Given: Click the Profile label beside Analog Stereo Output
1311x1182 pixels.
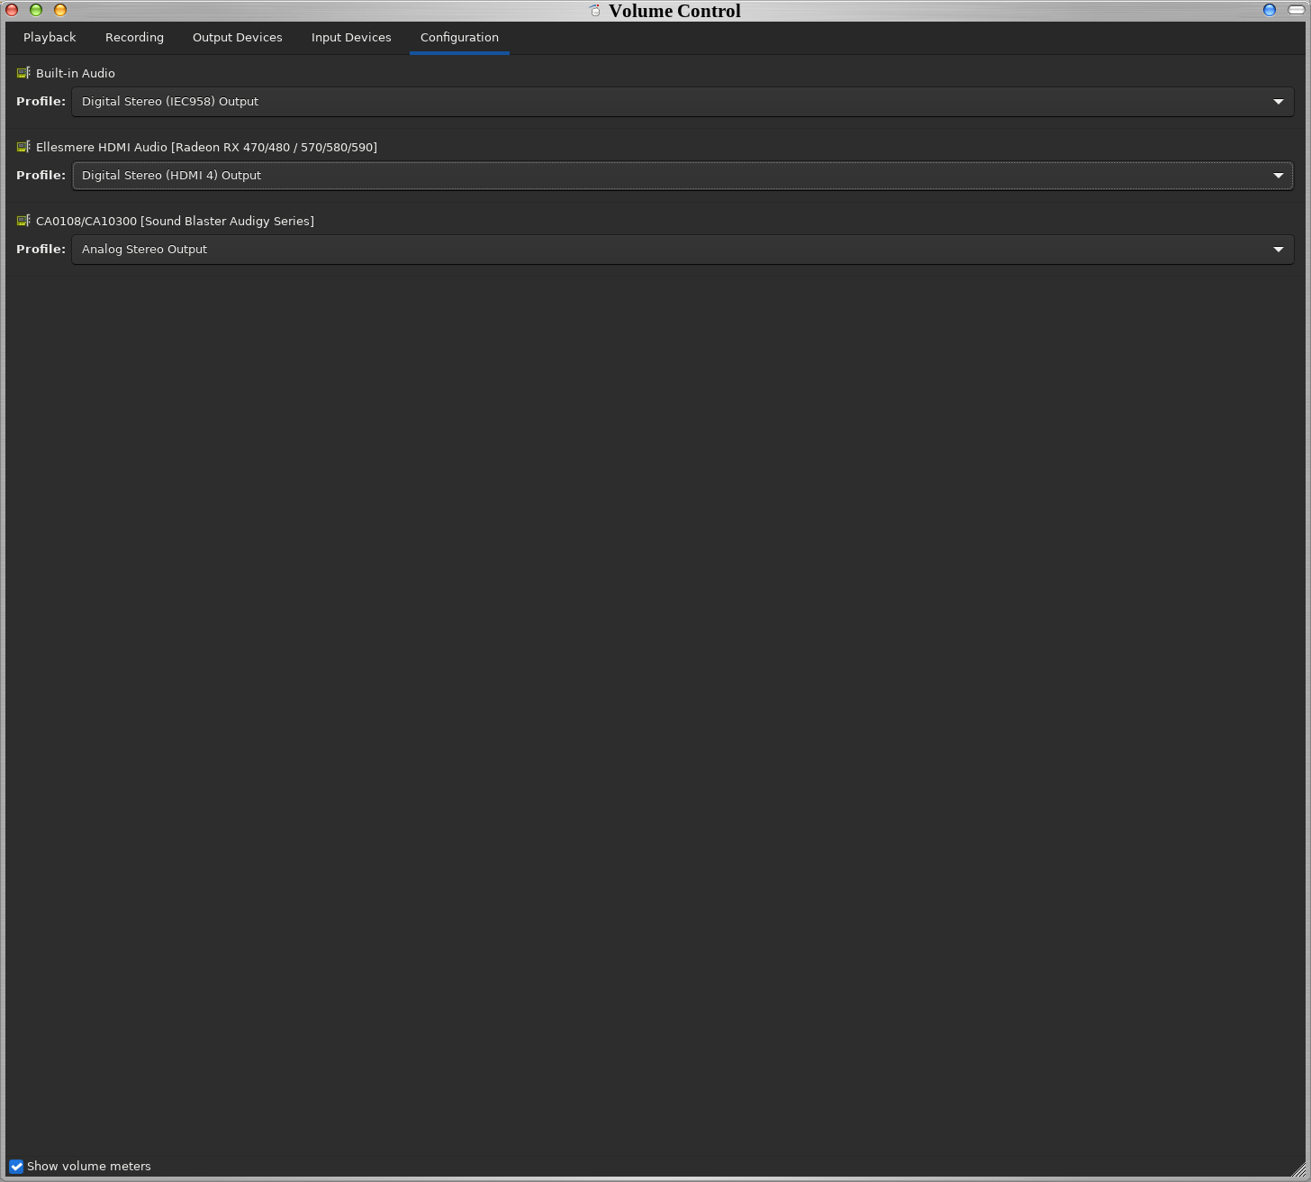Looking at the screenshot, I should pyautogui.click(x=41, y=249).
